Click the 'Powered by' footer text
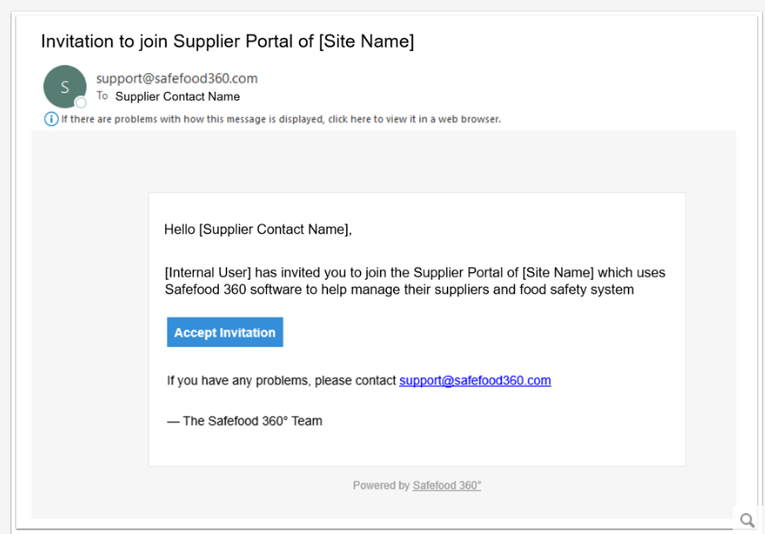This screenshot has width=765, height=534. (381, 485)
